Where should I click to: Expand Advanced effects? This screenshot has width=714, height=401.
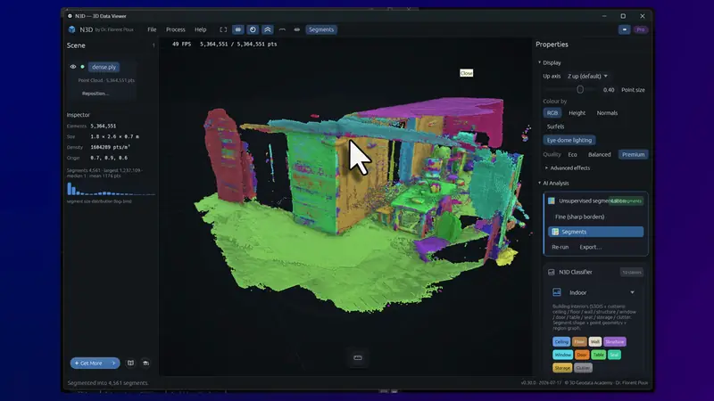pyautogui.click(x=568, y=168)
